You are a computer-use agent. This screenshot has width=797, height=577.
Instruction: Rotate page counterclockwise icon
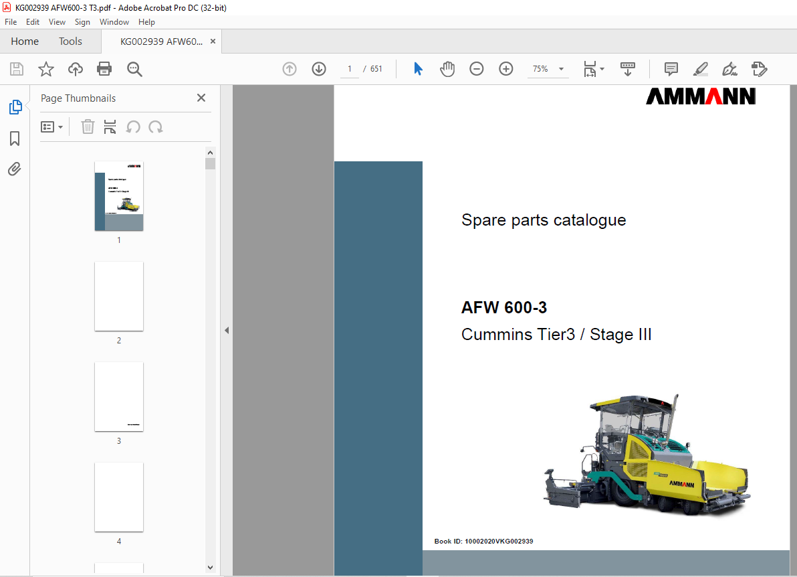133,127
